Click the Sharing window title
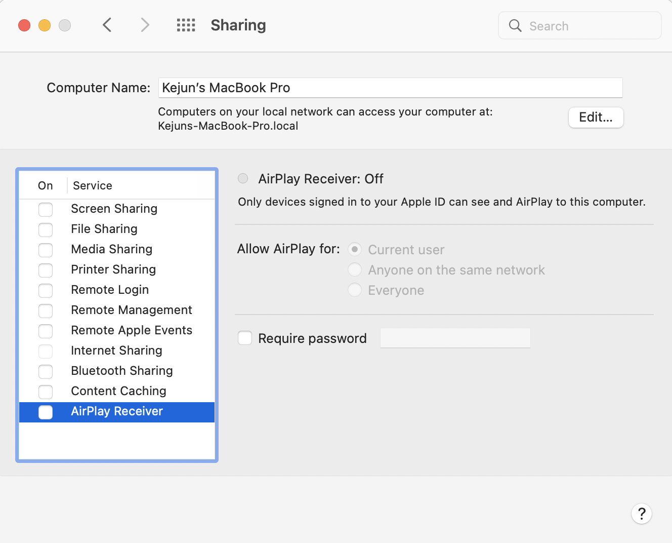The height and width of the screenshot is (543, 672). click(x=238, y=25)
